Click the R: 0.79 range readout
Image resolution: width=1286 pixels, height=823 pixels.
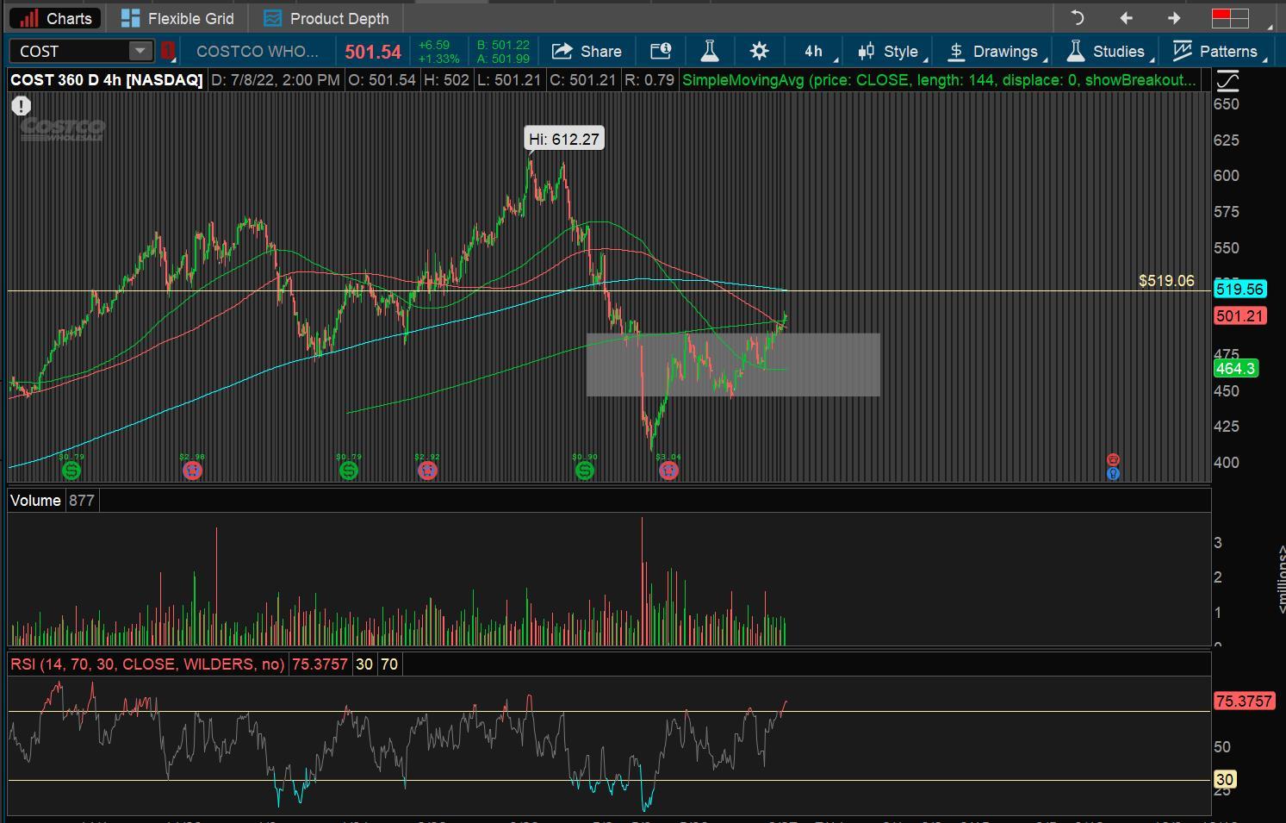(649, 80)
